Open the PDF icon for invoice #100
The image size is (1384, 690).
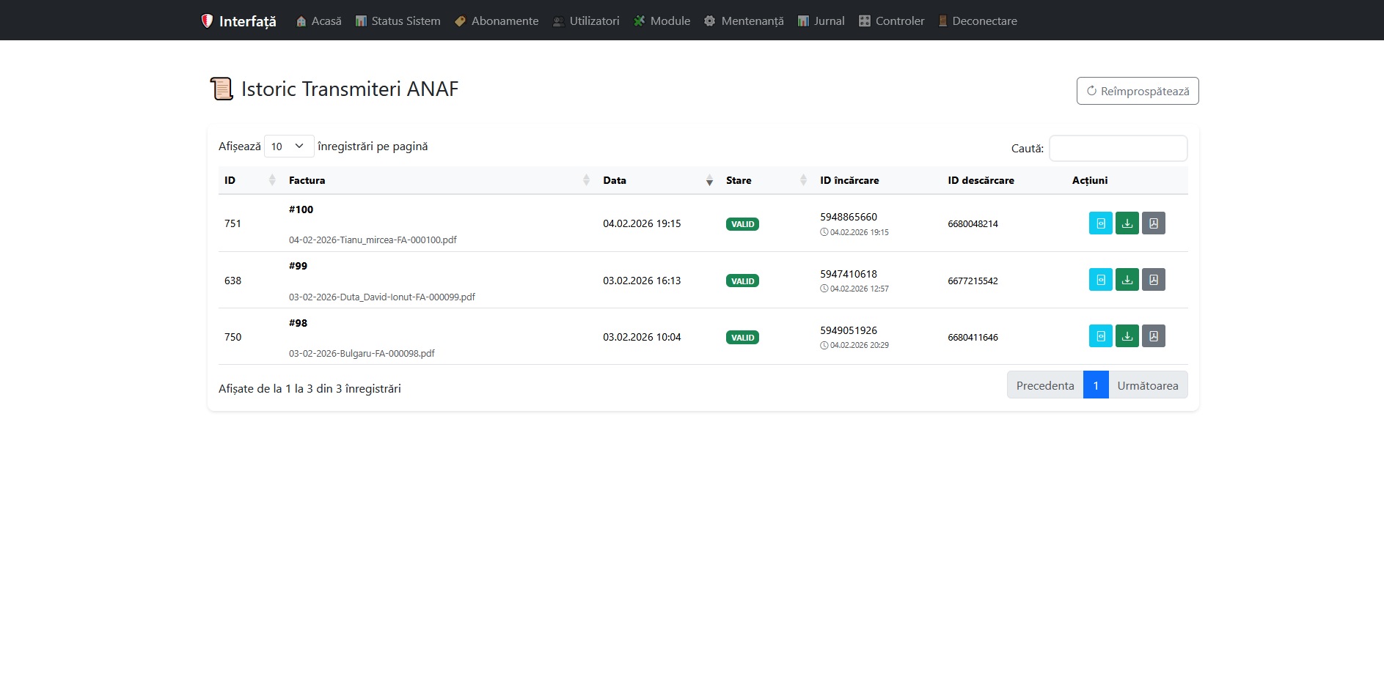tap(1153, 223)
